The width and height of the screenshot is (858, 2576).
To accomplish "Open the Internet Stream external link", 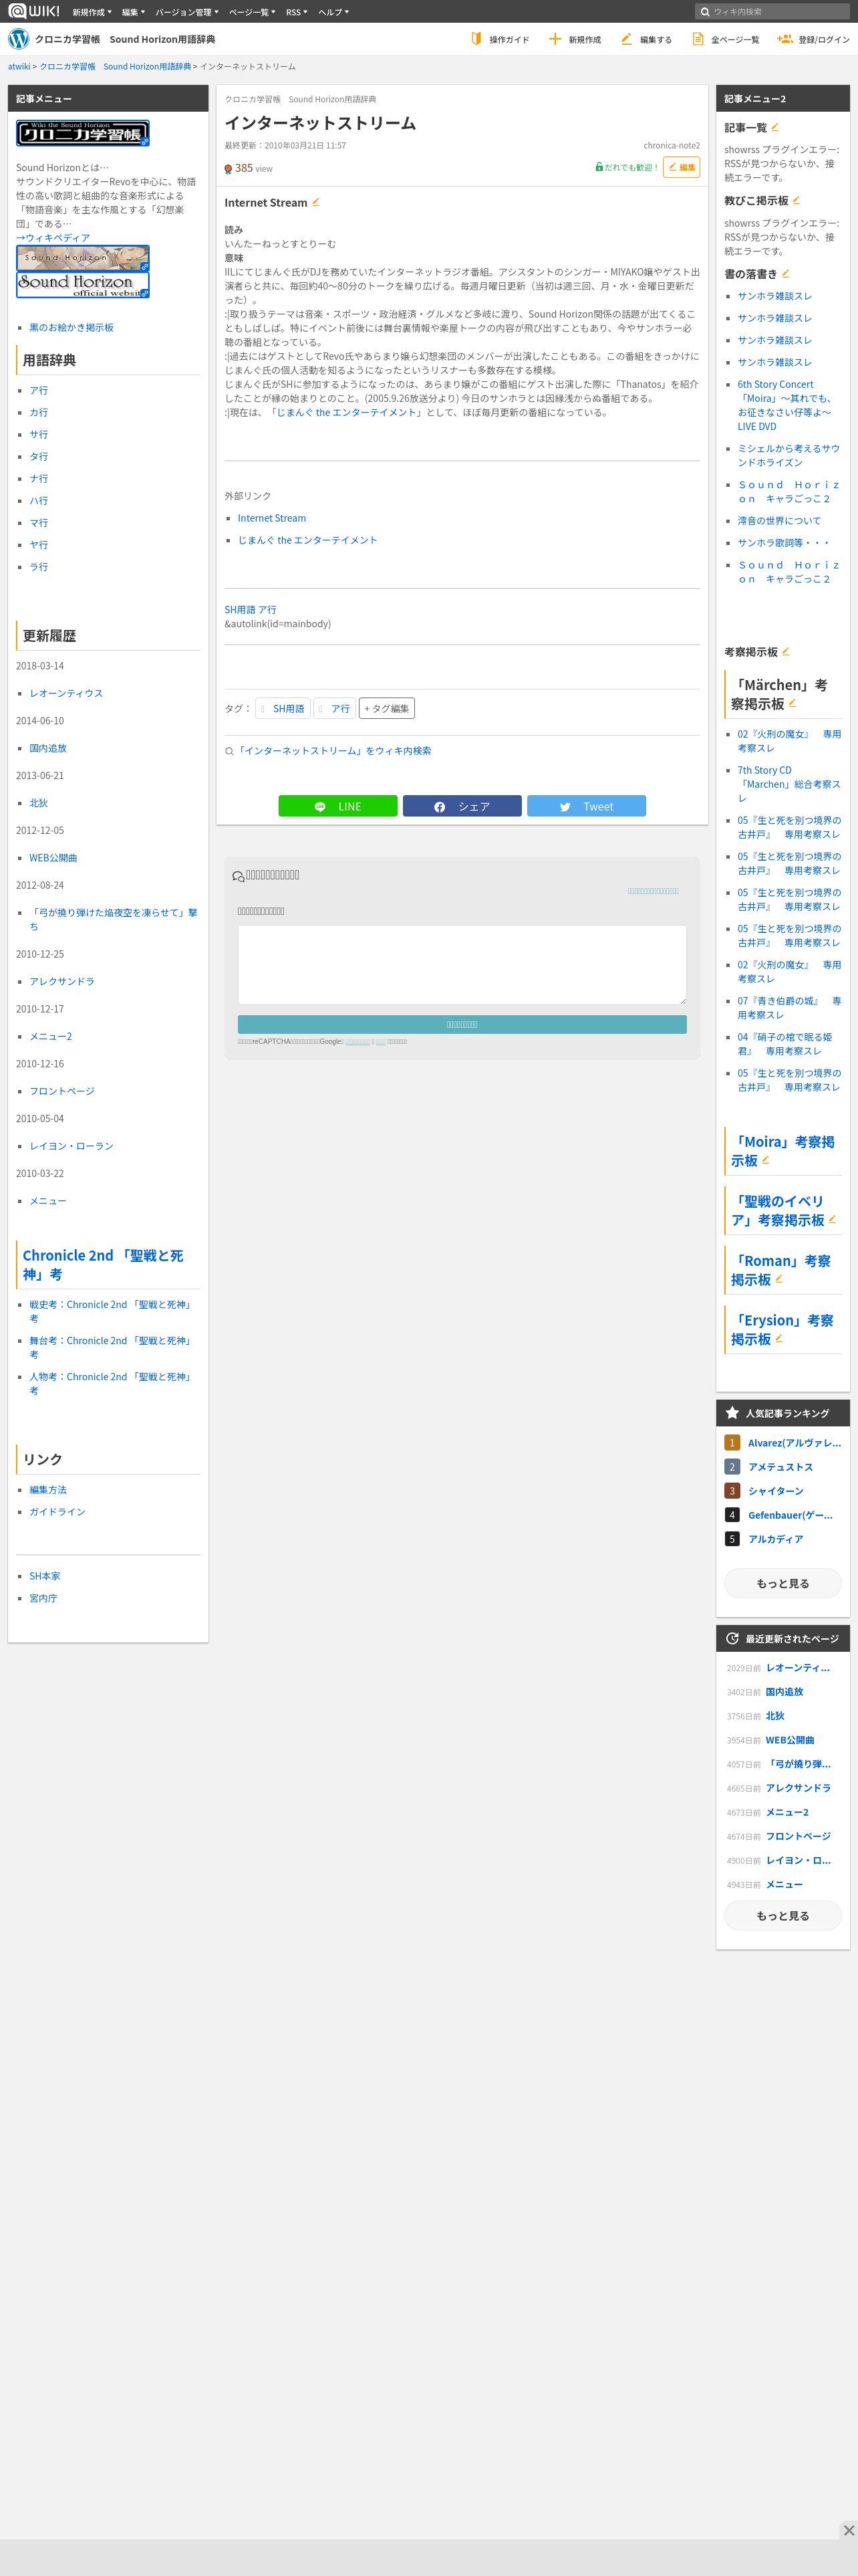I will pyautogui.click(x=272, y=518).
